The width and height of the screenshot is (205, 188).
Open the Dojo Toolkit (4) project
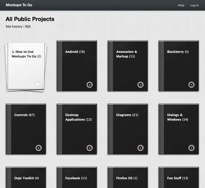[26, 177]
